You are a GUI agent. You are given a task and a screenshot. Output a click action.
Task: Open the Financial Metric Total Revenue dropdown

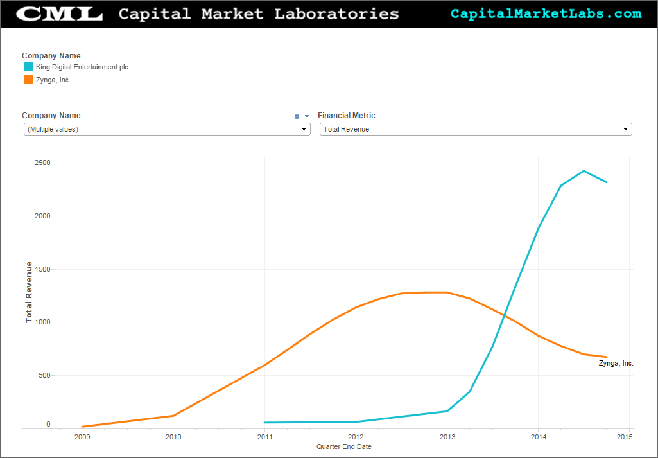pos(476,129)
